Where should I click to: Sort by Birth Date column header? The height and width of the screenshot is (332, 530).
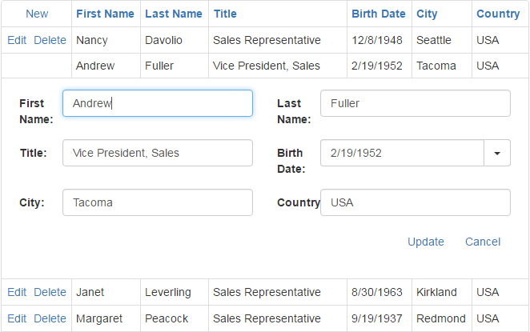(x=379, y=14)
